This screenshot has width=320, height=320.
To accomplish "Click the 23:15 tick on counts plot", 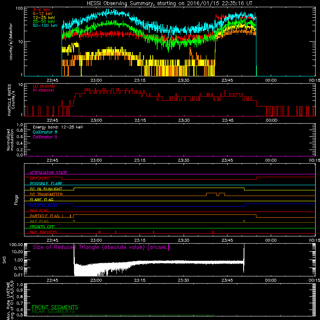I will [x=140, y=80].
